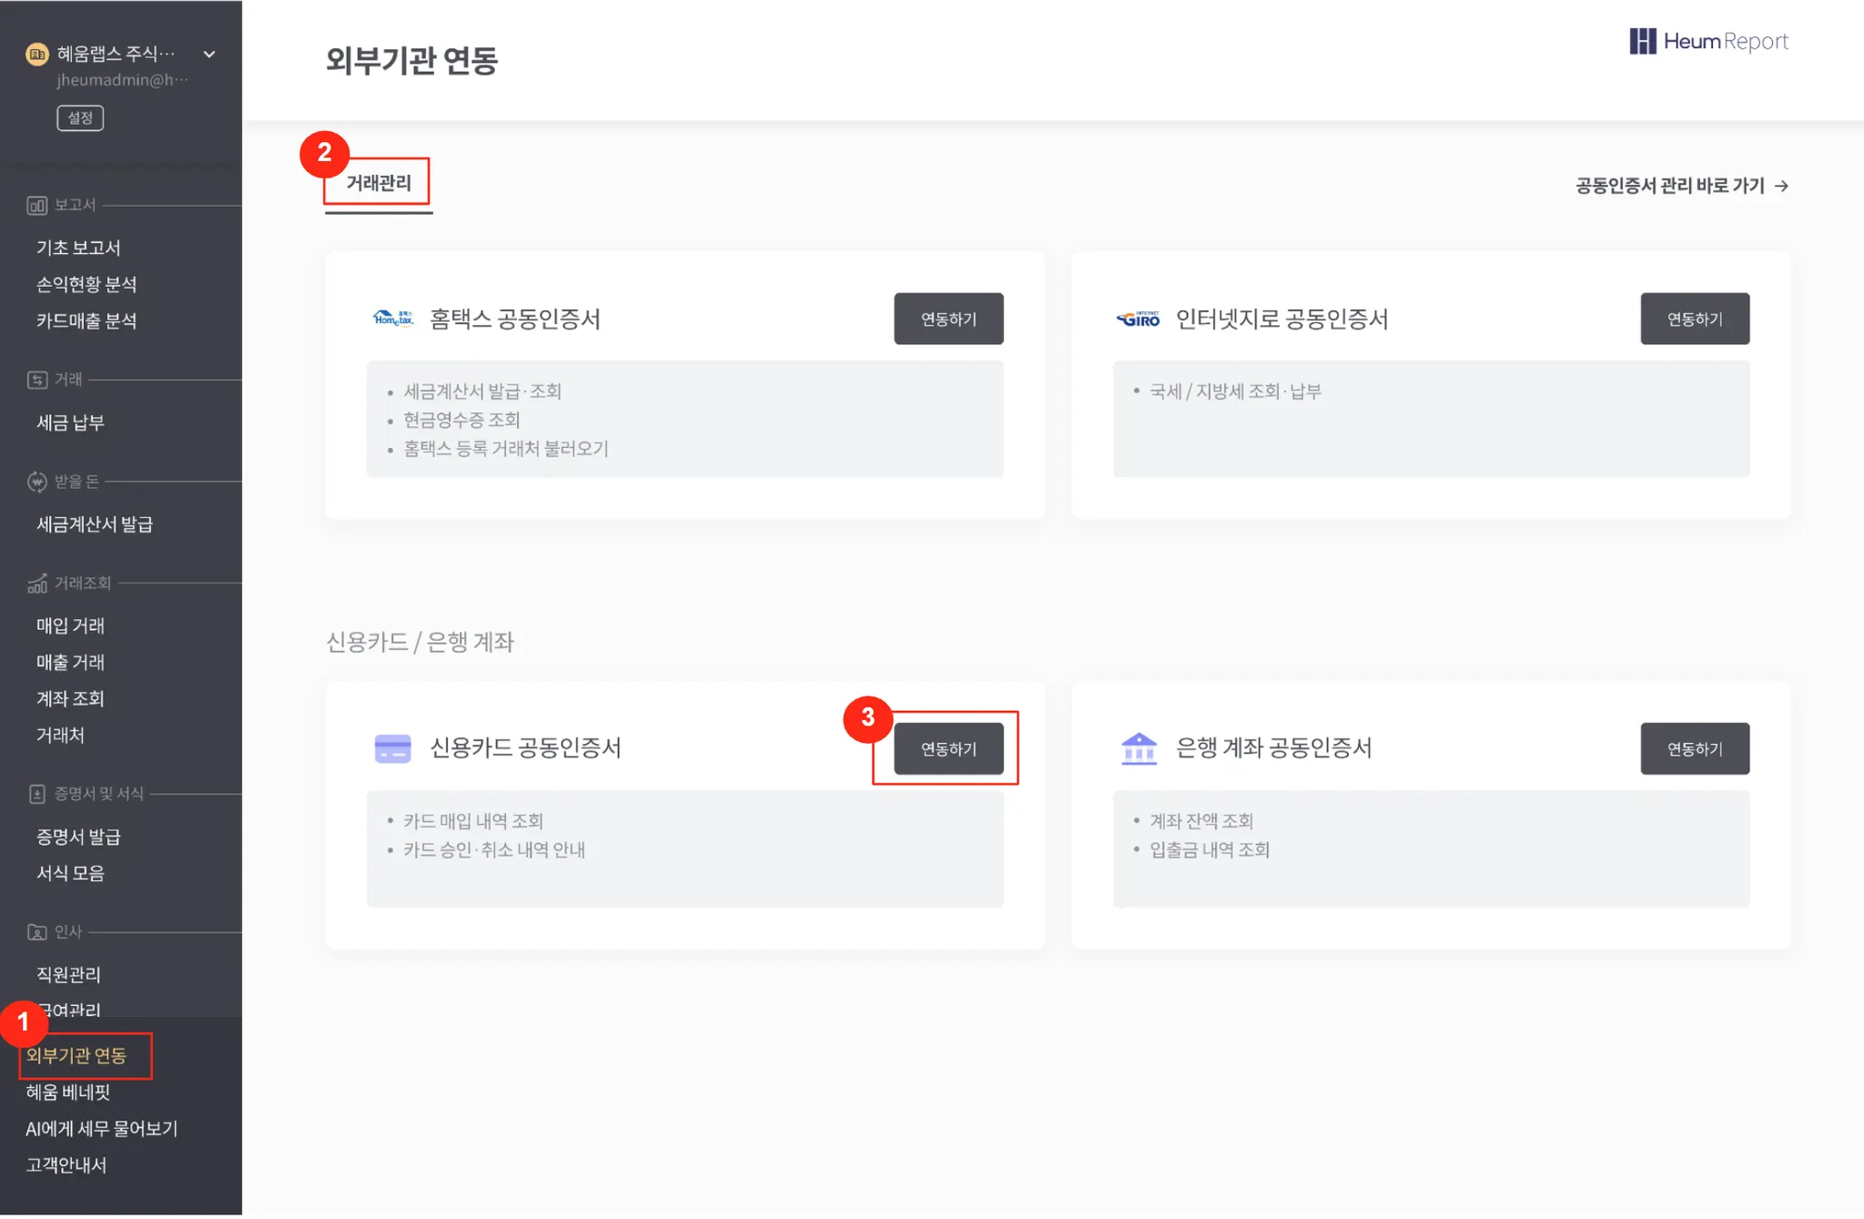Click 연동하기 for 홈택스 공동인증서
Image resolution: width=1864 pixels, height=1219 pixels.
pos(948,319)
